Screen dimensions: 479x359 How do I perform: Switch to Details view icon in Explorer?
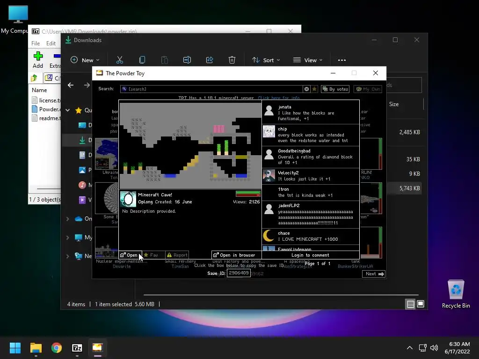pos(410,304)
